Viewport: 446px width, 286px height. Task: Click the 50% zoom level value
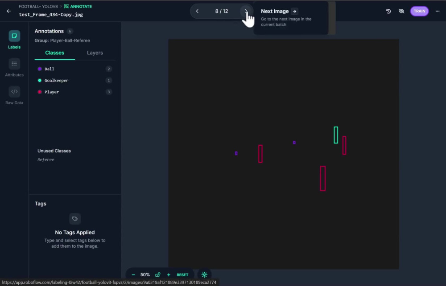(x=145, y=274)
